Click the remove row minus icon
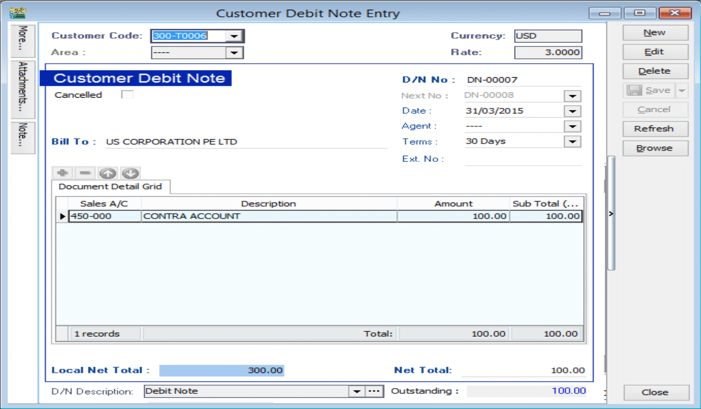This screenshot has width=701, height=409. 85,173
